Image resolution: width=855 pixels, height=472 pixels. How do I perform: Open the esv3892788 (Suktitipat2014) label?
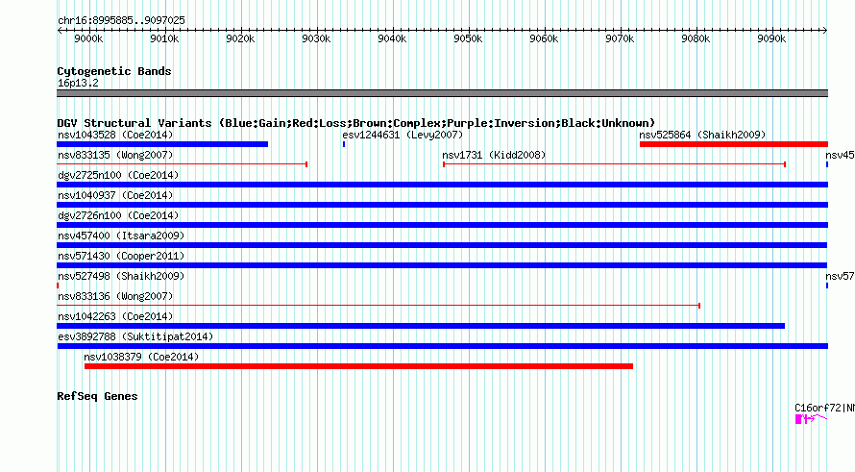click(135, 336)
